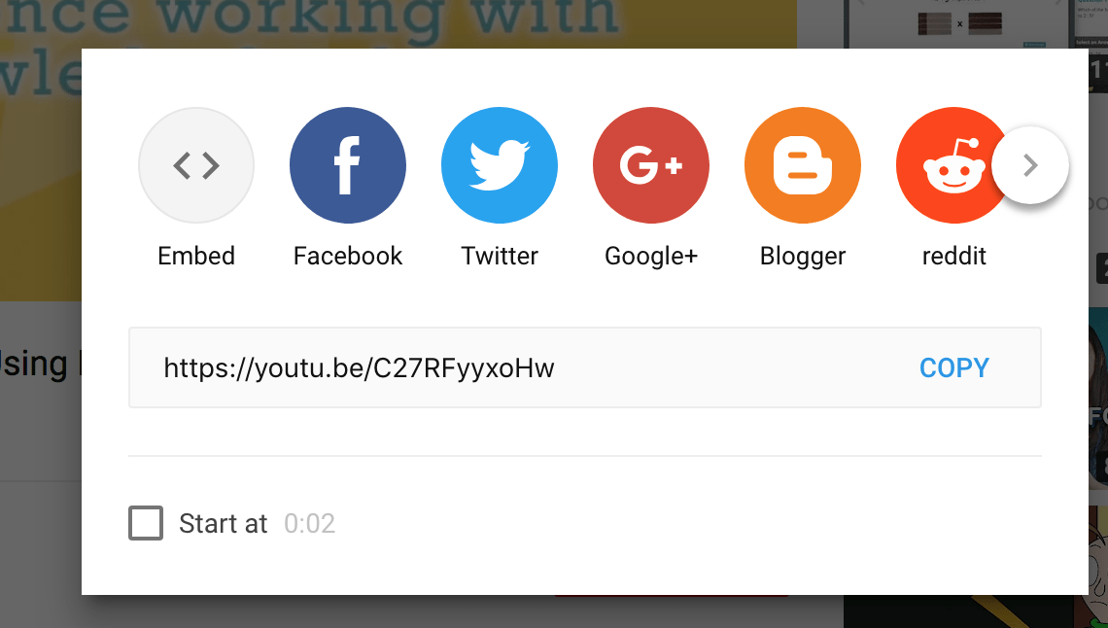
Task: Click the COPY button for the link
Action: (954, 367)
